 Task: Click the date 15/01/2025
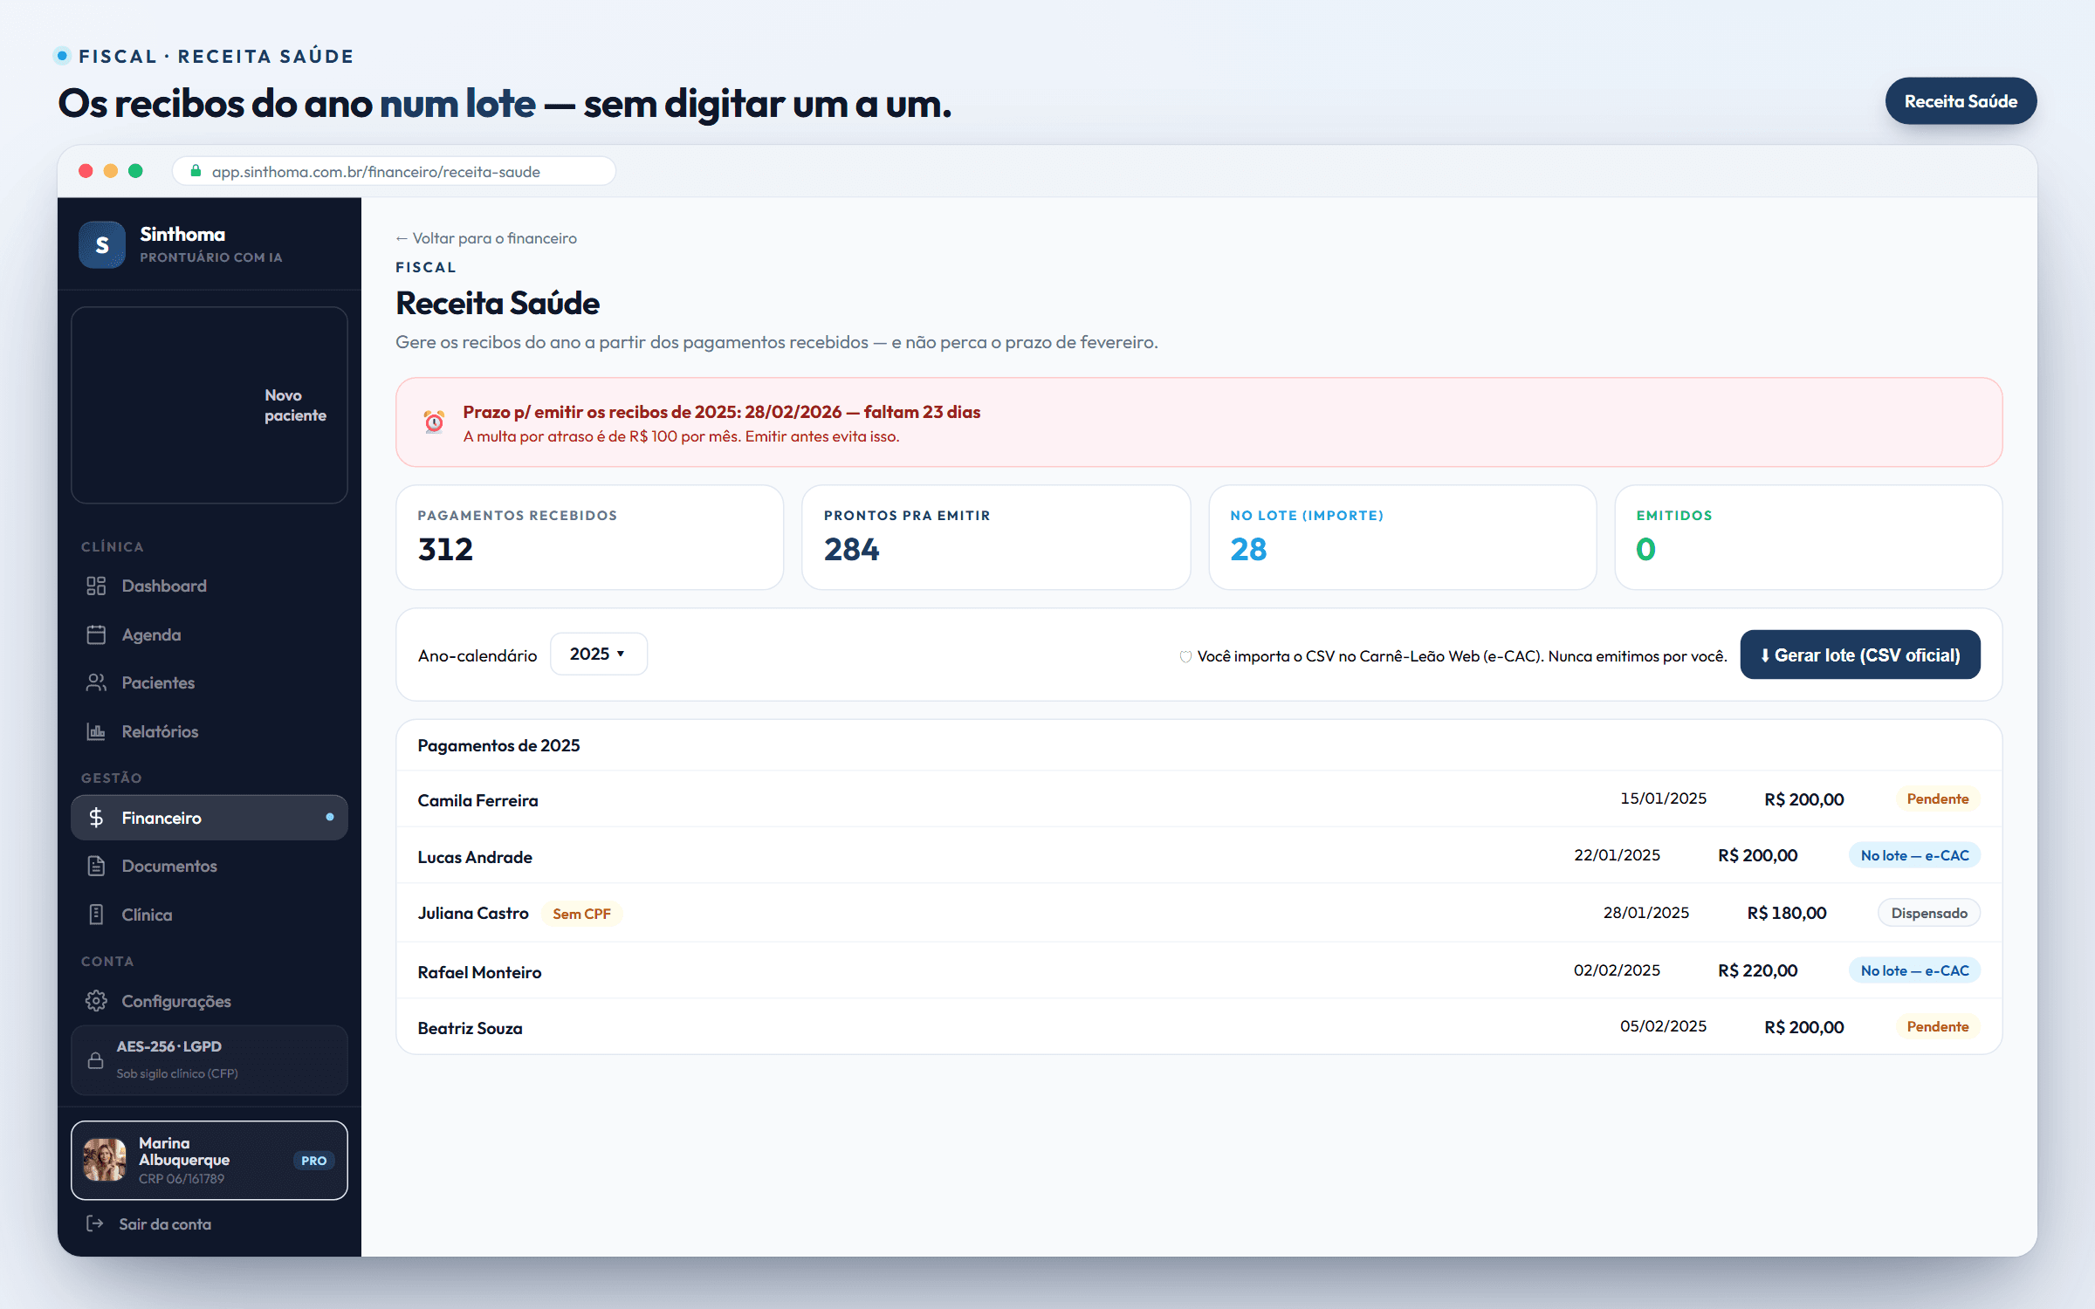[x=1663, y=798]
